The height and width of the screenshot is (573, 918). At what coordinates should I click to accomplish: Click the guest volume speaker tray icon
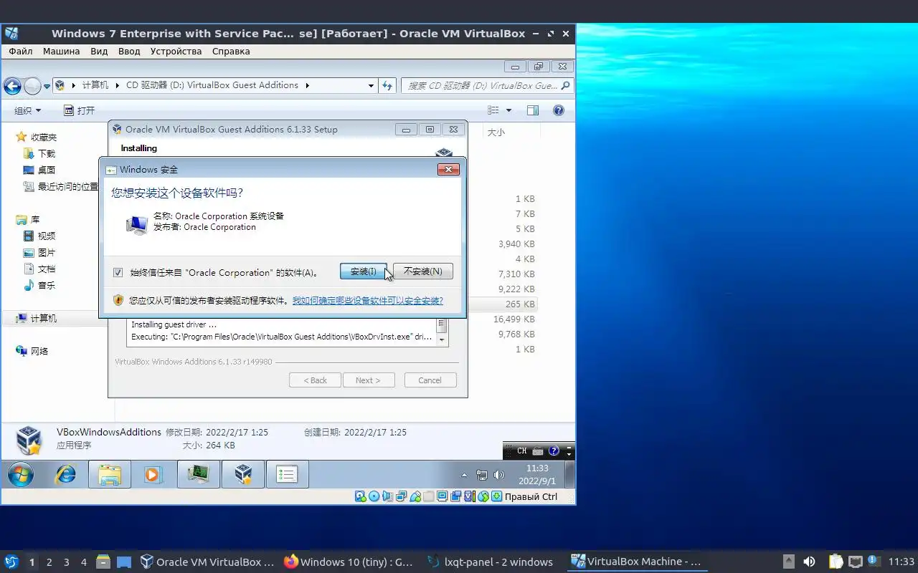[x=499, y=475]
